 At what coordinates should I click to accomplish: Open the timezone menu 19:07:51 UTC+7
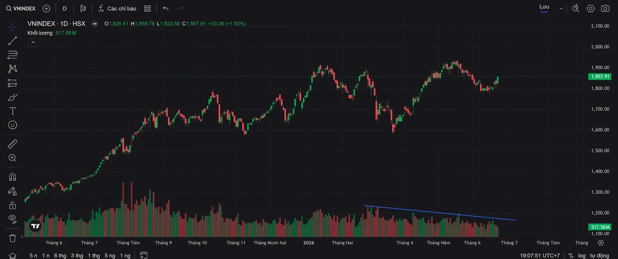click(540, 256)
